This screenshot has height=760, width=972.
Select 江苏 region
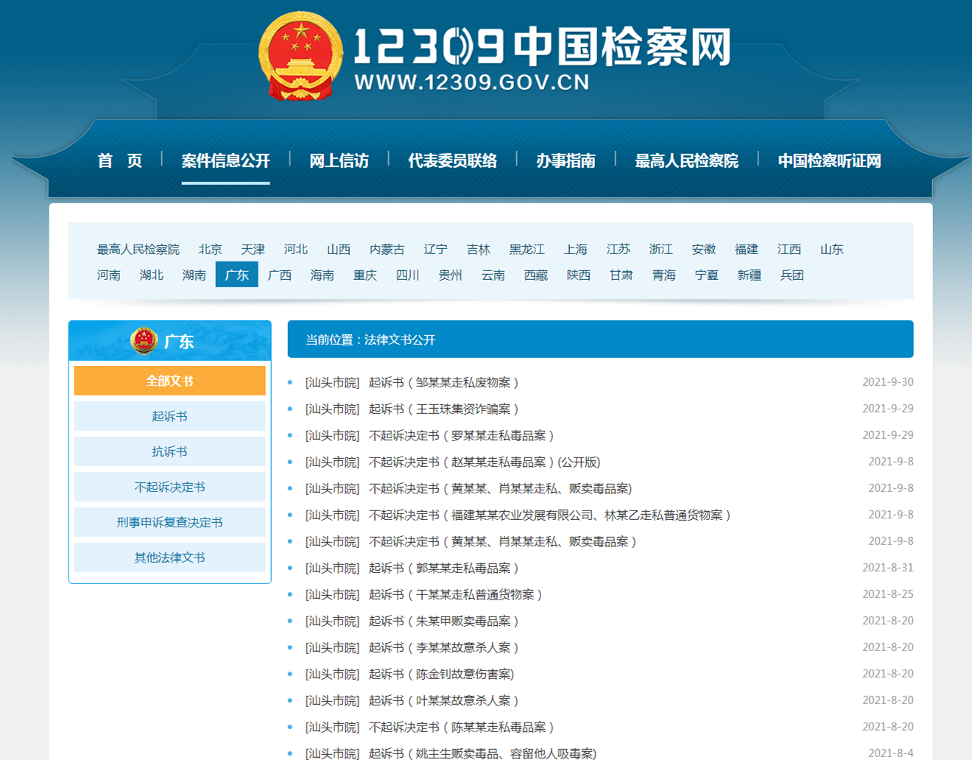(x=619, y=250)
